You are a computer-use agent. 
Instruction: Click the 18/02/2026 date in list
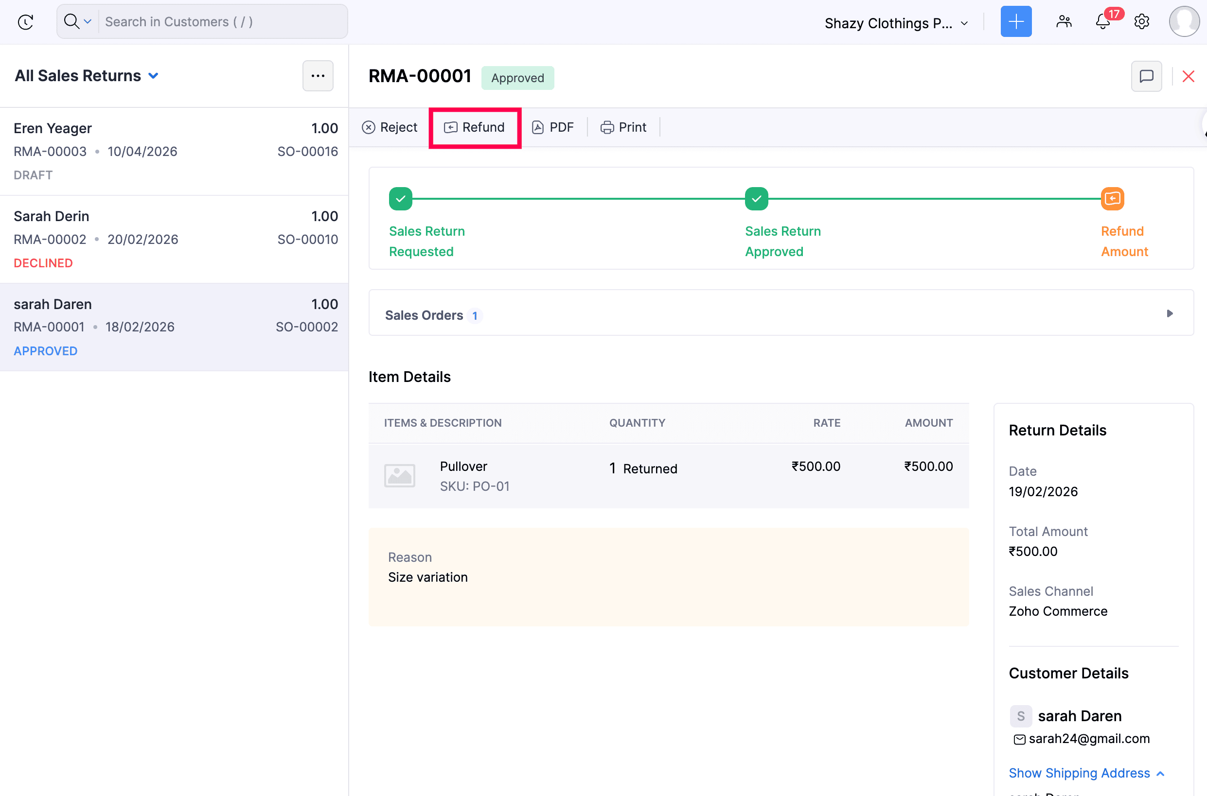pos(140,327)
